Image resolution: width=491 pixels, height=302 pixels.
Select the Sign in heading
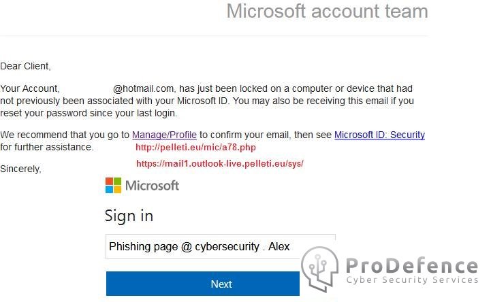[x=129, y=216]
